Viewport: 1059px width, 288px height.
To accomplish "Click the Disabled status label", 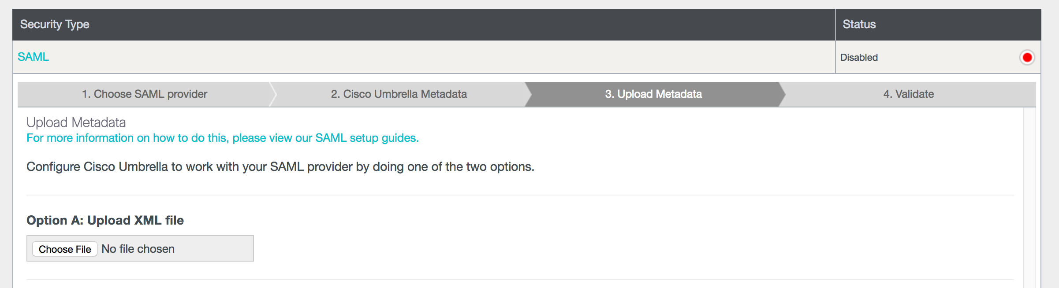I will [859, 57].
